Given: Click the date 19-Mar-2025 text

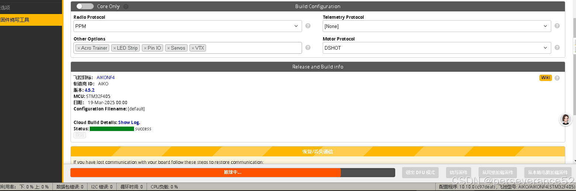Looking at the screenshot, I should coord(107,103).
